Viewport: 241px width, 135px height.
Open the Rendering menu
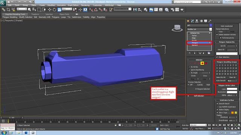(x=85, y=5)
